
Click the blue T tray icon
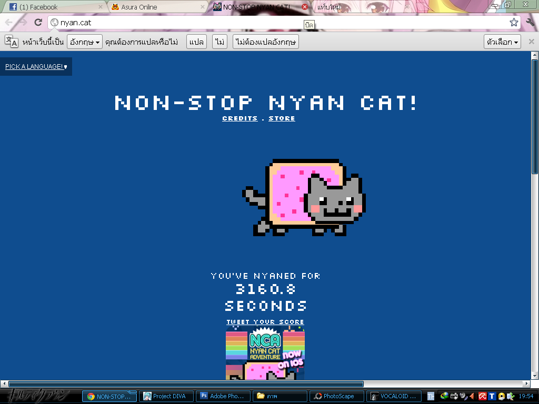(492, 396)
